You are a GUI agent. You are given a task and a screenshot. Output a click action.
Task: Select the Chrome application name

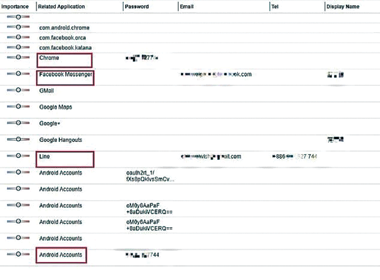(49, 58)
